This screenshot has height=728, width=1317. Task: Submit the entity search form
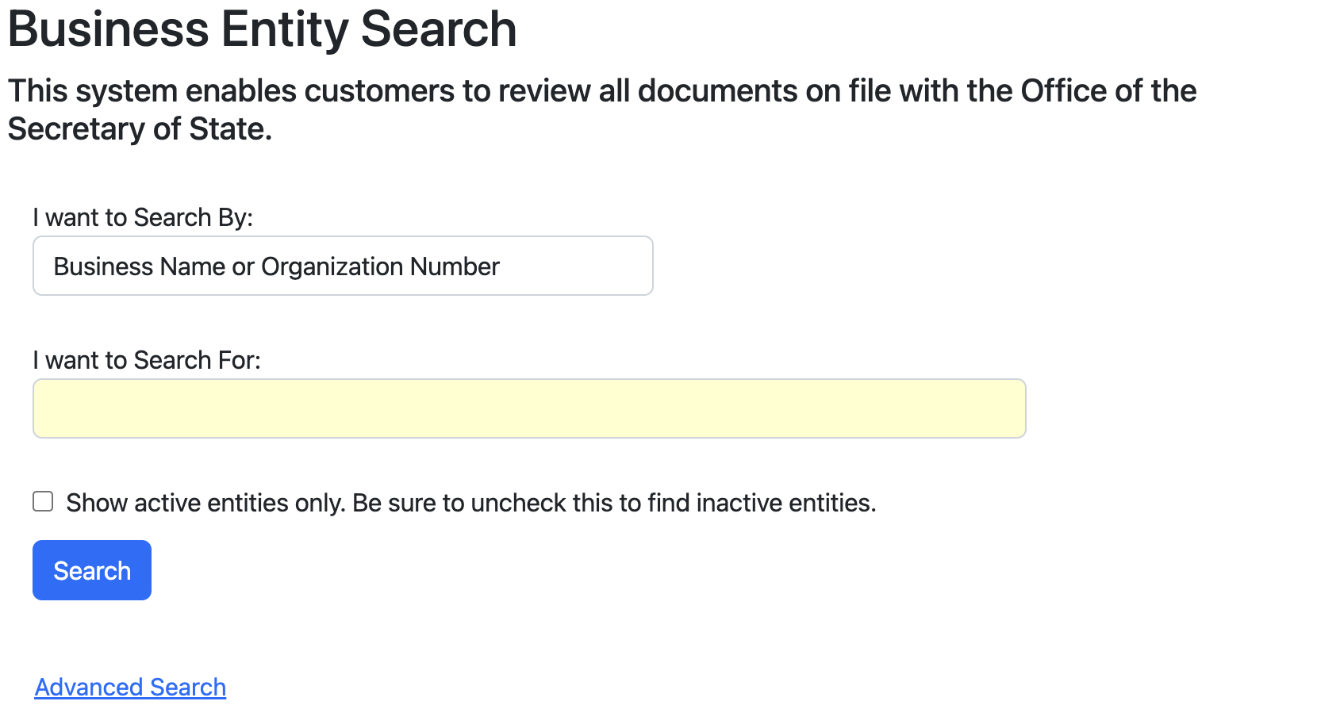pos(92,570)
